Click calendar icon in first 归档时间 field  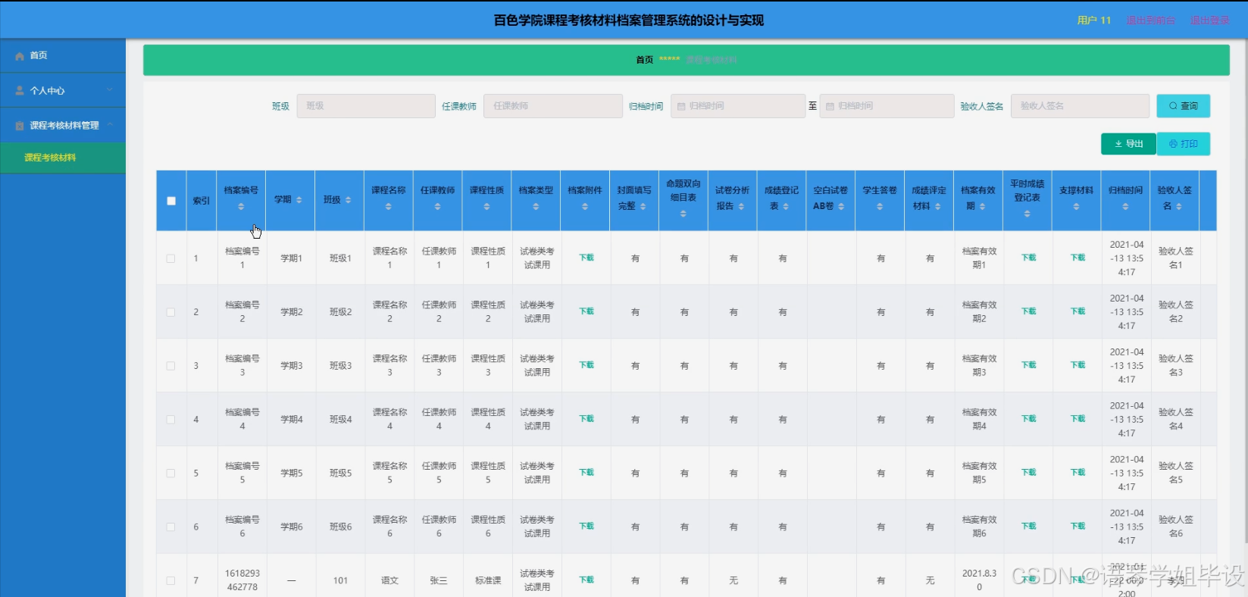[x=681, y=107]
